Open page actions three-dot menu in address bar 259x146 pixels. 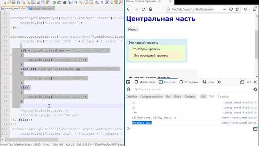tap(225, 9)
